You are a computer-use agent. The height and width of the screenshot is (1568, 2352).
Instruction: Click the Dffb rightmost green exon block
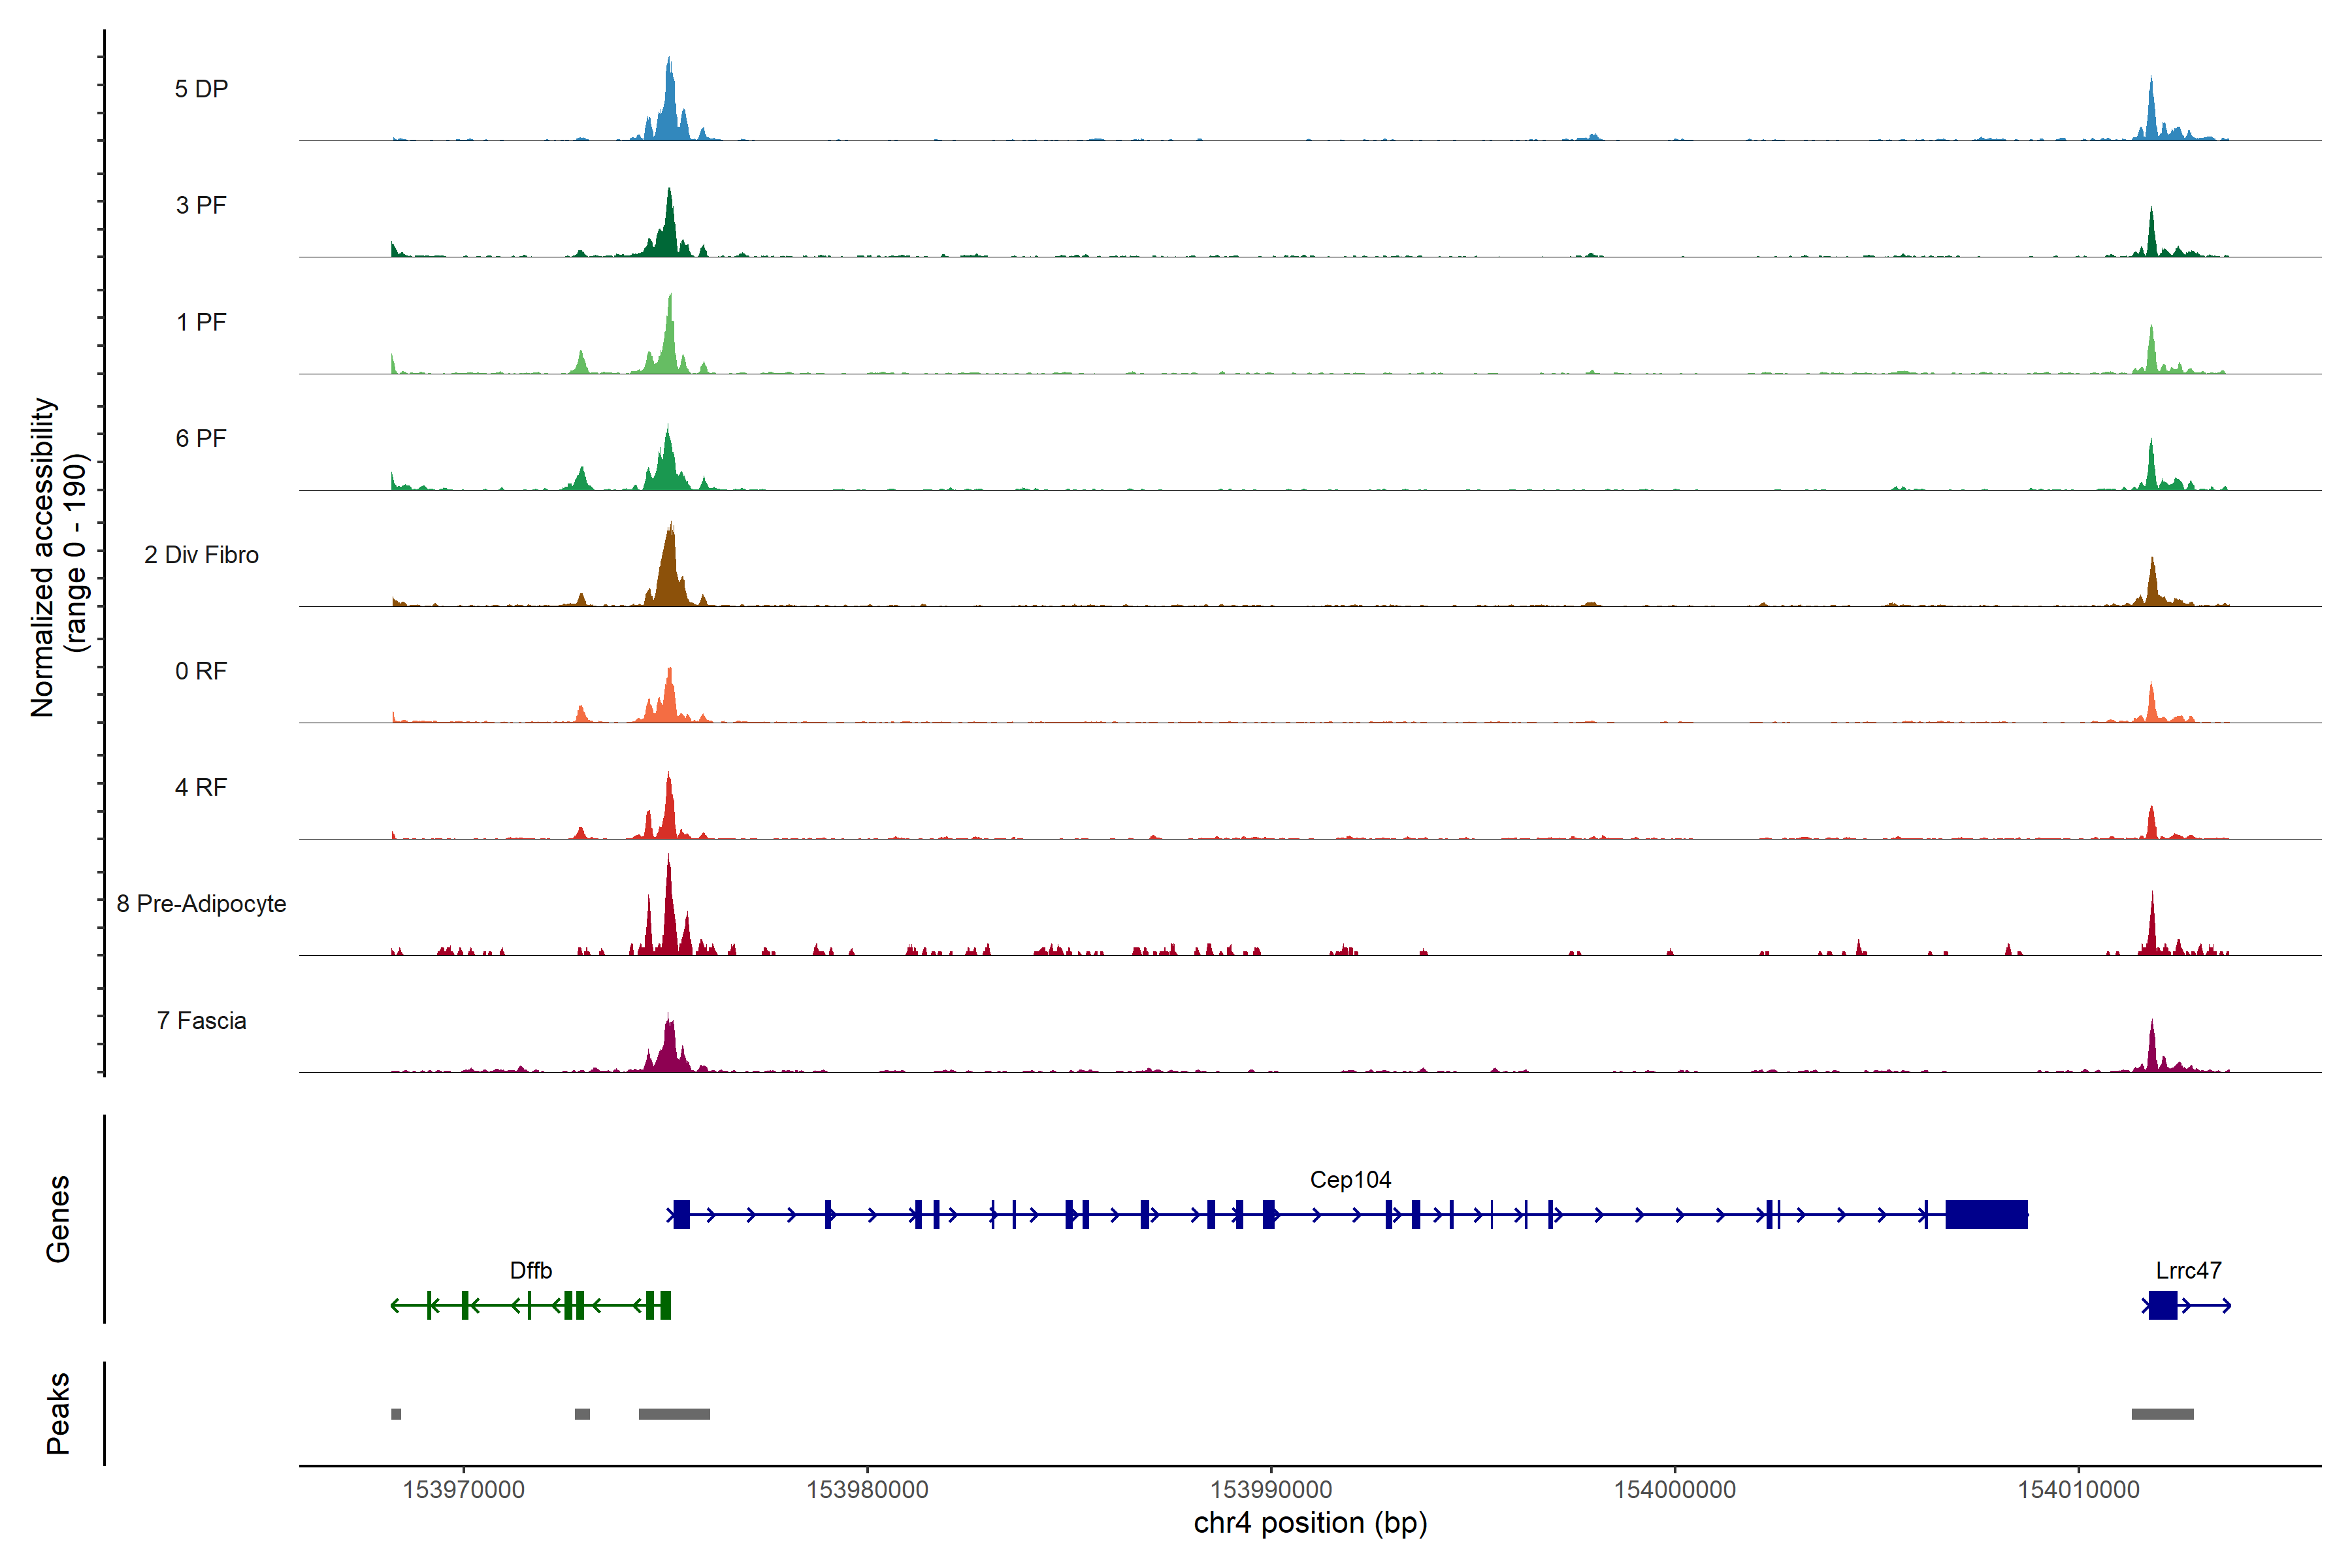click(x=666, y=1305)
